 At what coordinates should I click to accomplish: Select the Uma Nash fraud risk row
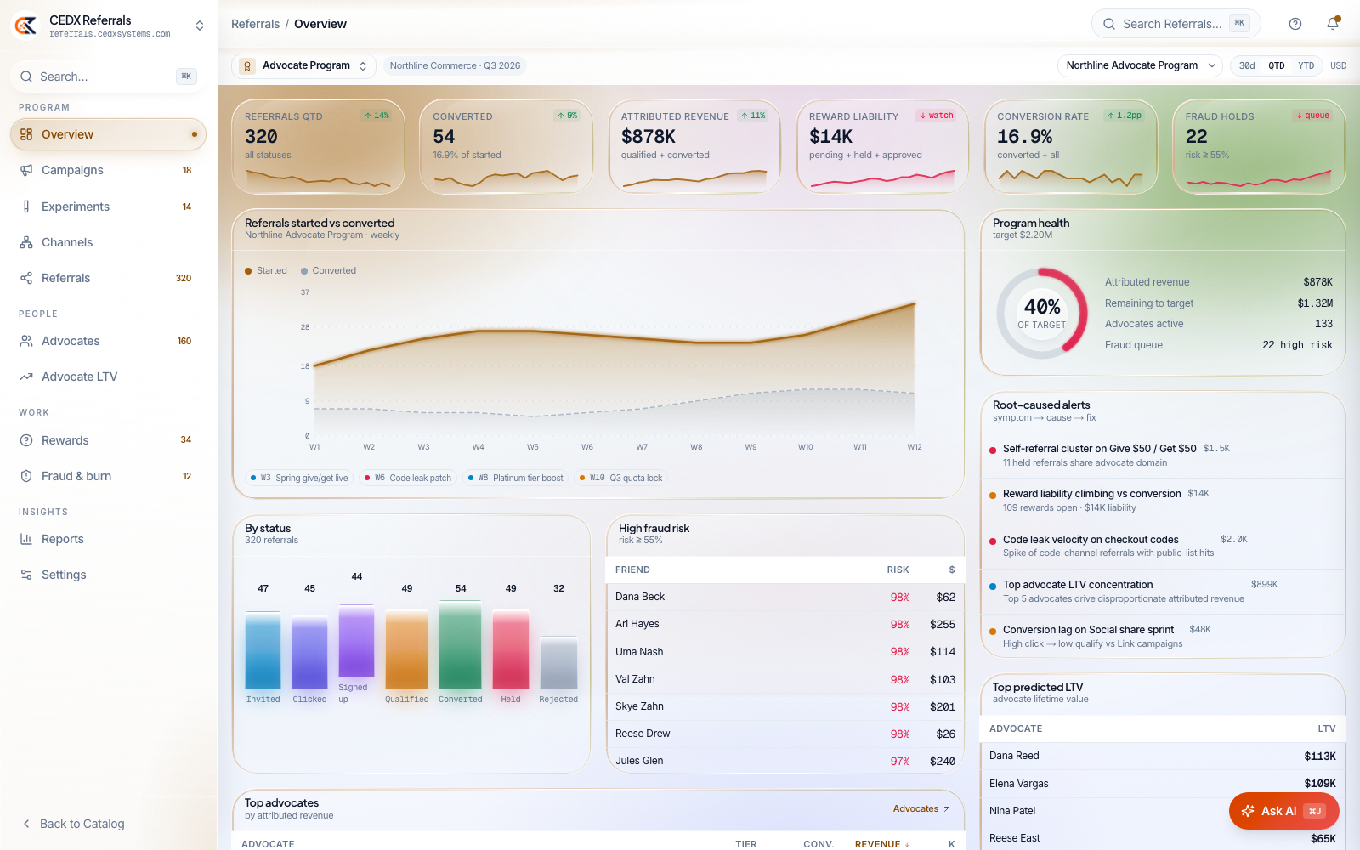pos(785,652)
